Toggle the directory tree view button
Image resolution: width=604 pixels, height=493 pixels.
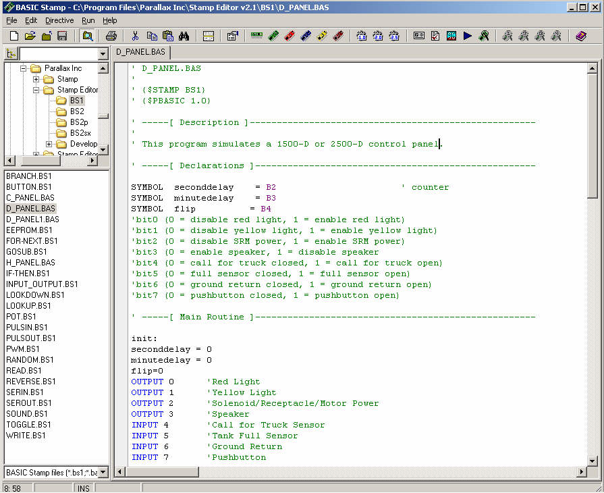tap(10, 54)
